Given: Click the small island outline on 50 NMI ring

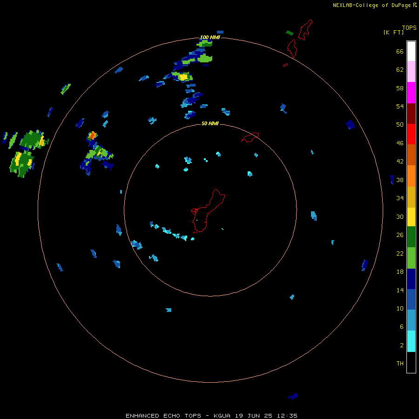Looking at the screenshot, I should click(x=250, y=137).
